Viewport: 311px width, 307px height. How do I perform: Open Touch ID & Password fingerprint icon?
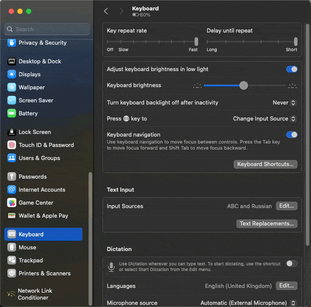(12, 145)
